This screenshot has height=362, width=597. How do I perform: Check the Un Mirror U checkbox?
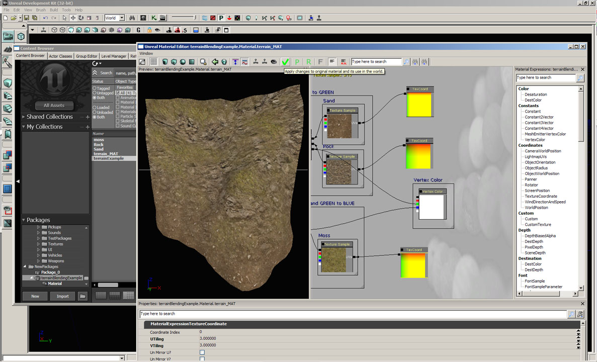202,352
